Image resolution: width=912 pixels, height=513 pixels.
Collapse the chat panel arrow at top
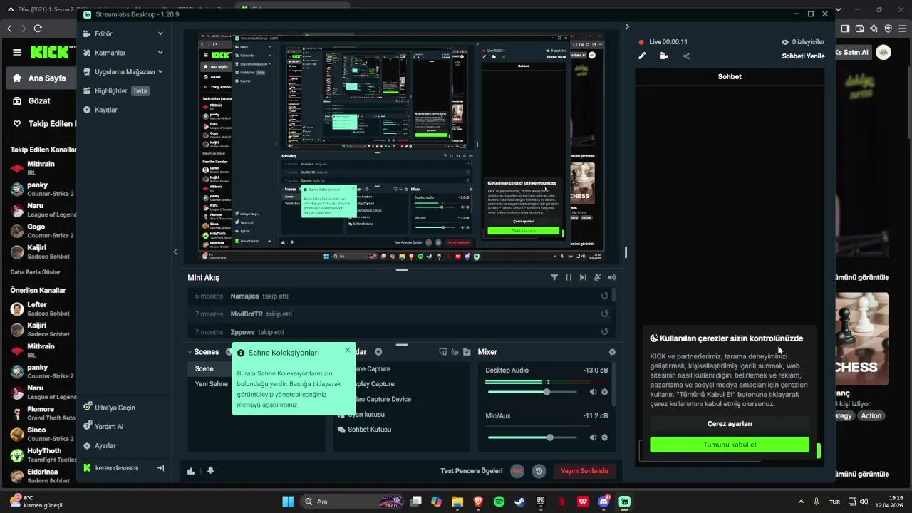627,27
